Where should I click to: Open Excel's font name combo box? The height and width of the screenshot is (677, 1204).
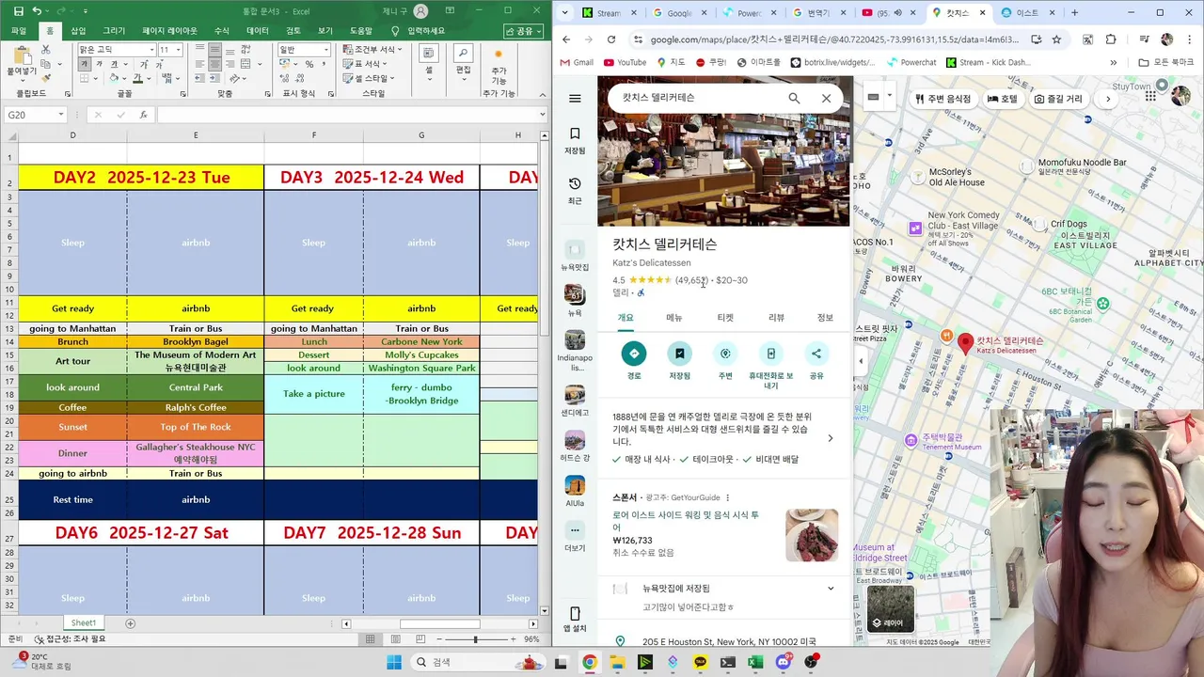(117, 50)
